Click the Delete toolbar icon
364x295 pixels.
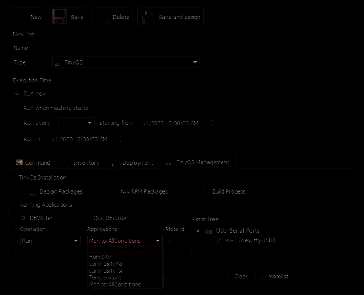coord(103,17)
